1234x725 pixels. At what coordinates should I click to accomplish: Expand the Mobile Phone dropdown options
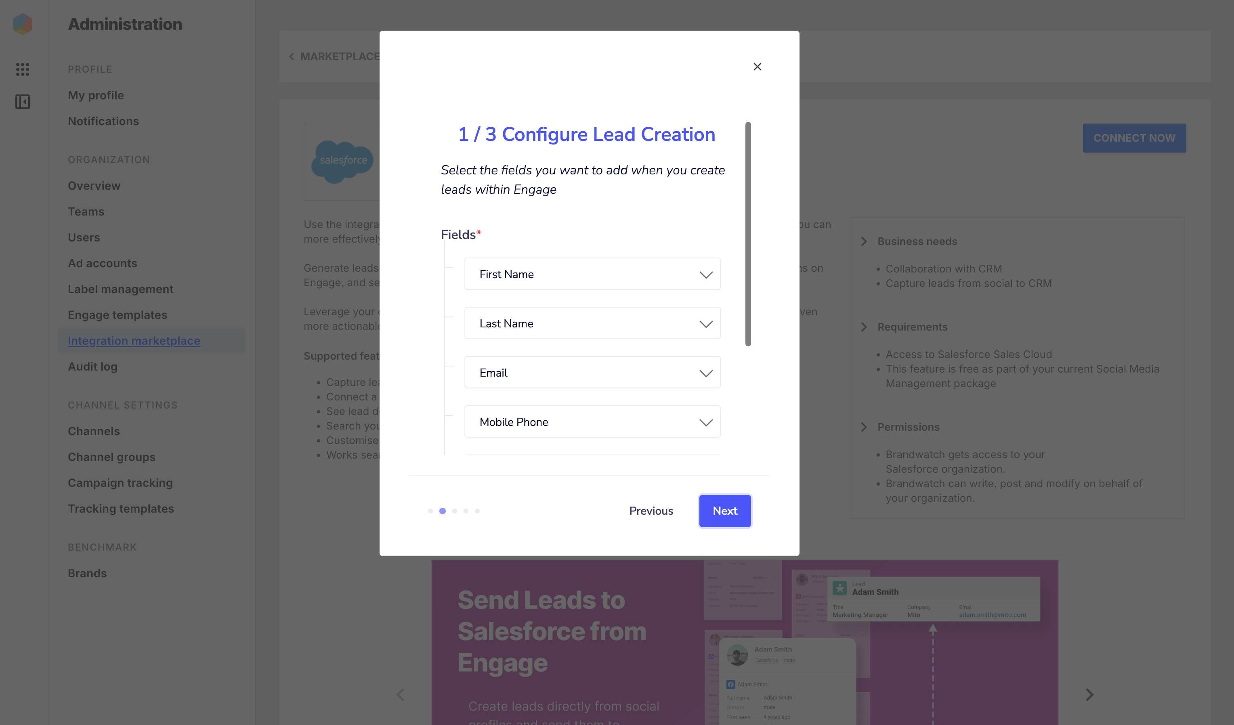click(706, 422)
